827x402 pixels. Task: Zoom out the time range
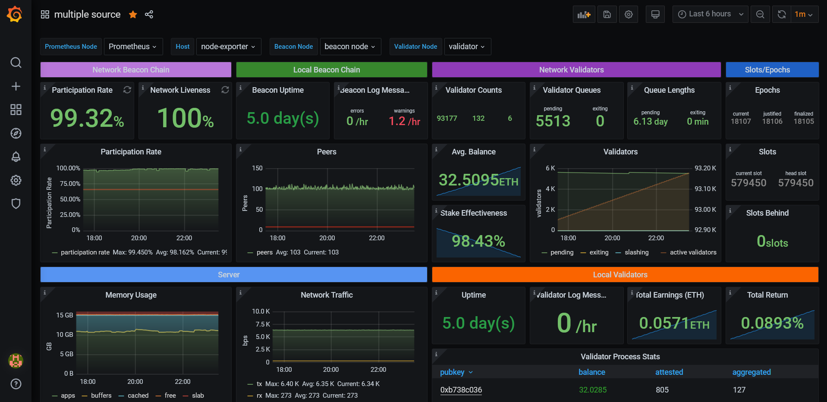pos(760,14)
